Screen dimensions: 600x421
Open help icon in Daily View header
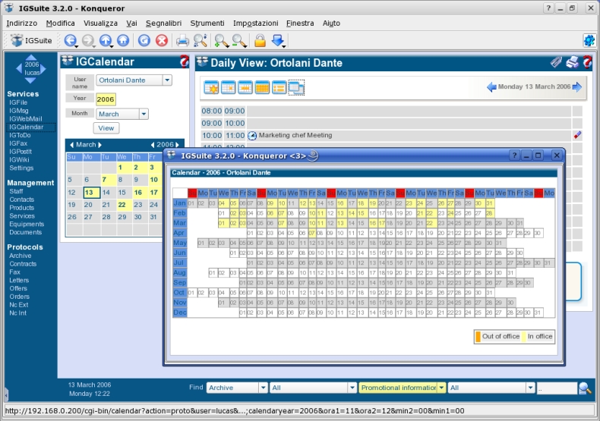pos(587,62)
